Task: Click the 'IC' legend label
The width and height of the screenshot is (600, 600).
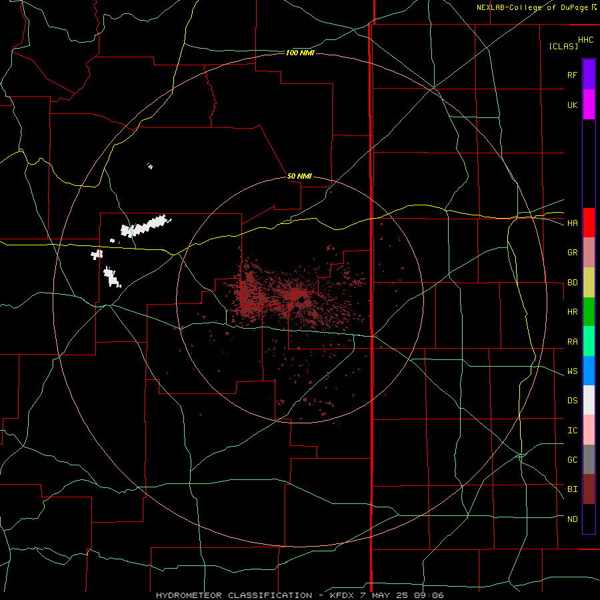Action: [x=572, y=431]
